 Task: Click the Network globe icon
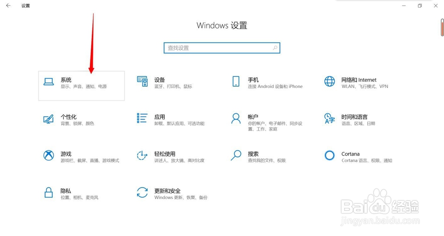tap(329, 81)
